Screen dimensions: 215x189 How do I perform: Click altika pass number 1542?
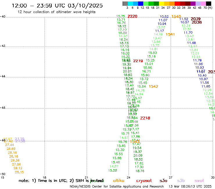click(153, 86)
